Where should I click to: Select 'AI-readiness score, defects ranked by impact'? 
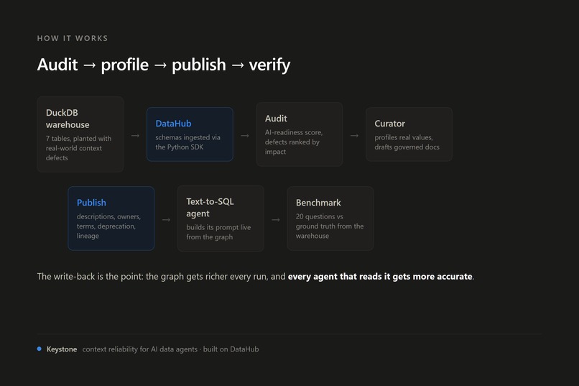294,142
